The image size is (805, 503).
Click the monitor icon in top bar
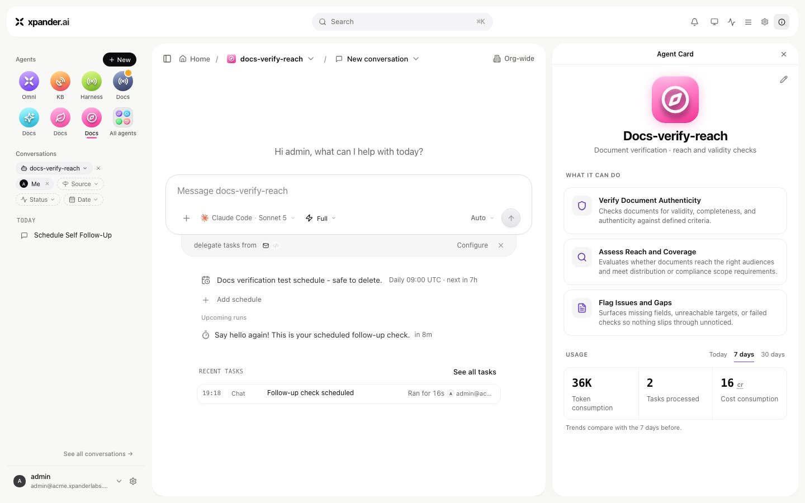[x=714, y=22]
